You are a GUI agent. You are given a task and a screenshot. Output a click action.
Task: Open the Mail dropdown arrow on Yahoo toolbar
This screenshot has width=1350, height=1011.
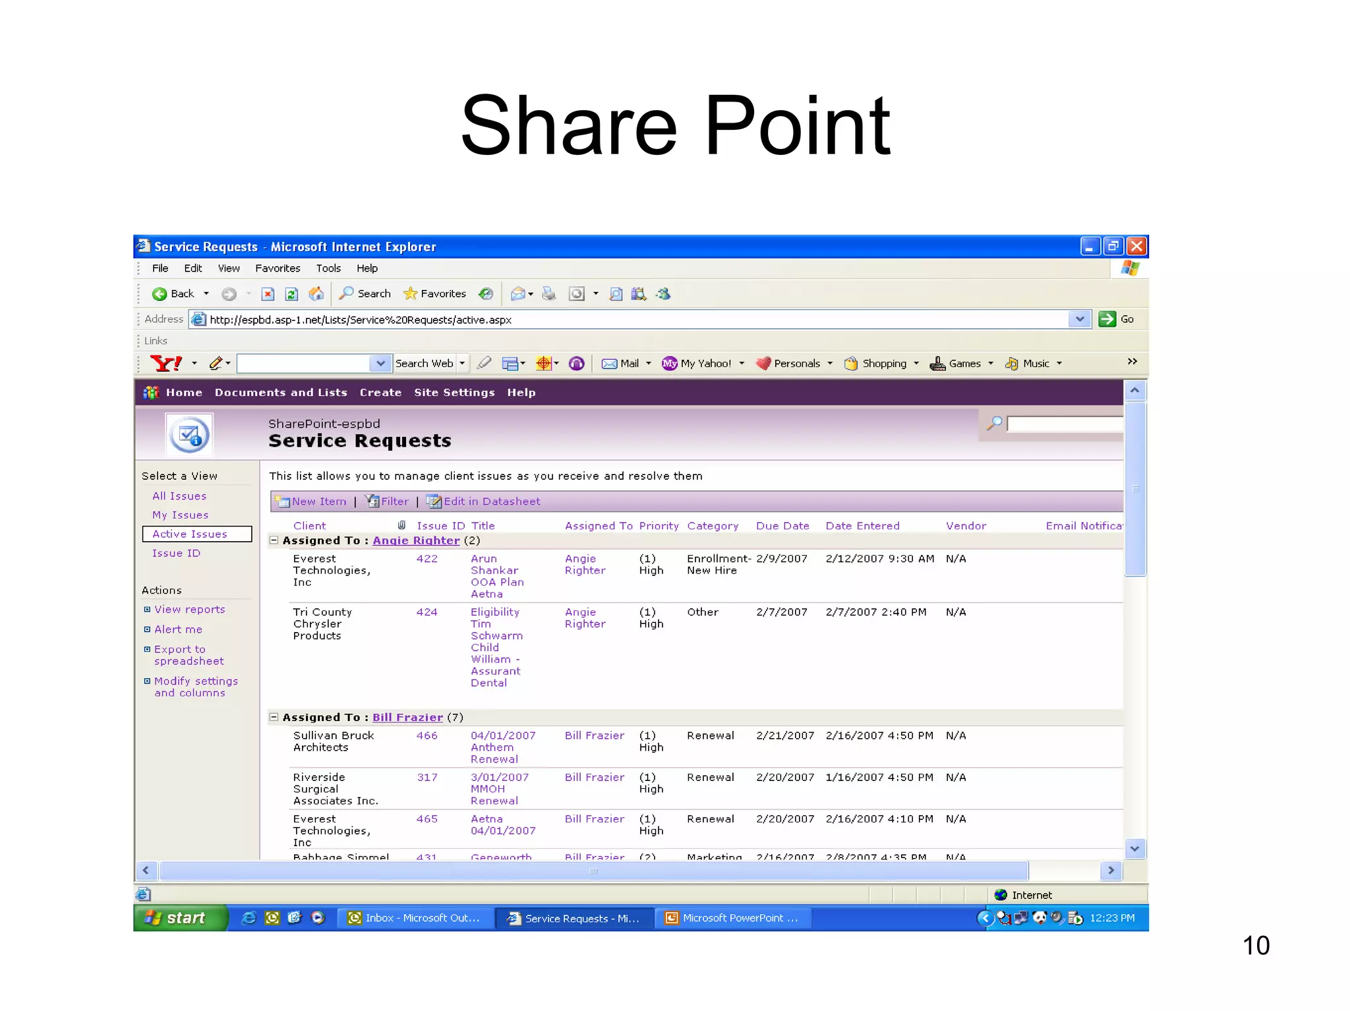[649, 363]
